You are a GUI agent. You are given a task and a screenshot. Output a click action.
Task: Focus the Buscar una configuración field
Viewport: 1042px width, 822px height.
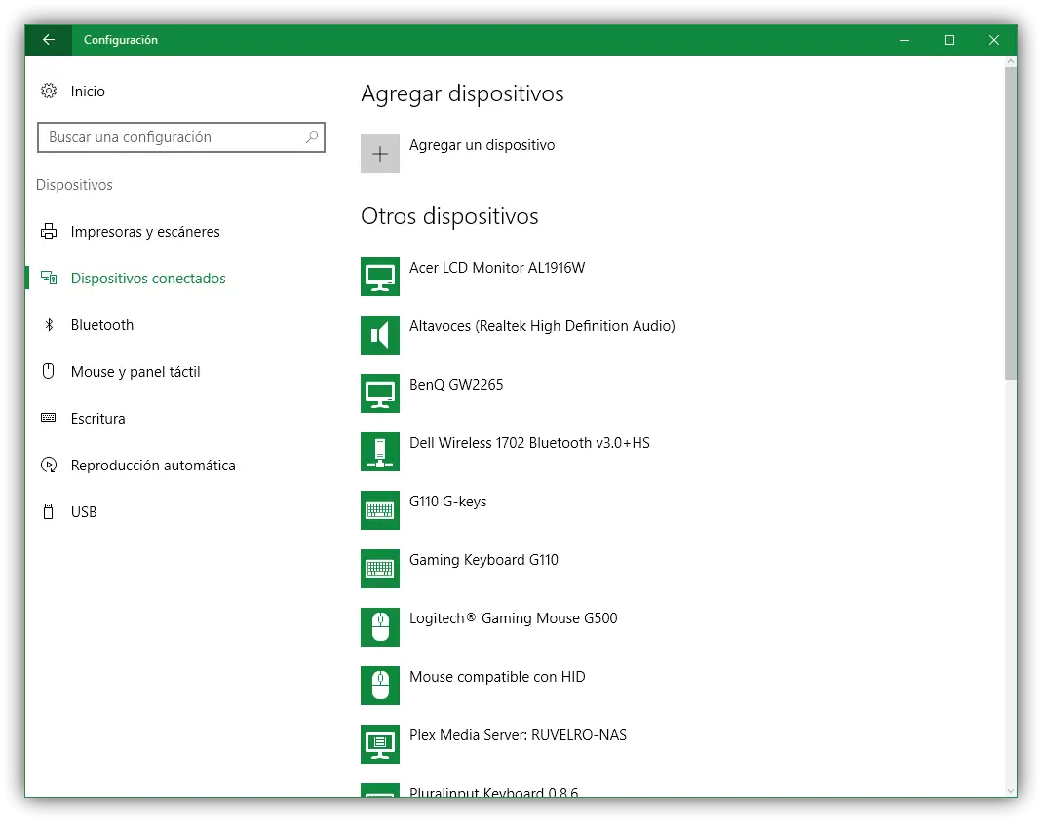point(180,137)
